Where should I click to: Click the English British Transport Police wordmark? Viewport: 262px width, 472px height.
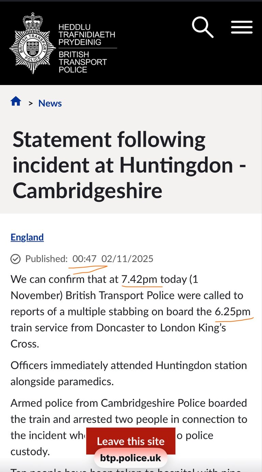[x=83, y=62]
